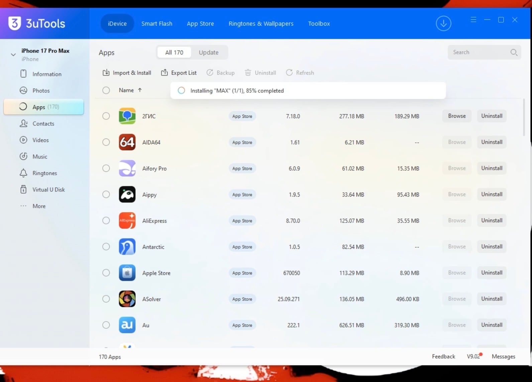Screen dimensions: 532x382
Task: Click the Antarctic app icon
Action: click(127, 247)
